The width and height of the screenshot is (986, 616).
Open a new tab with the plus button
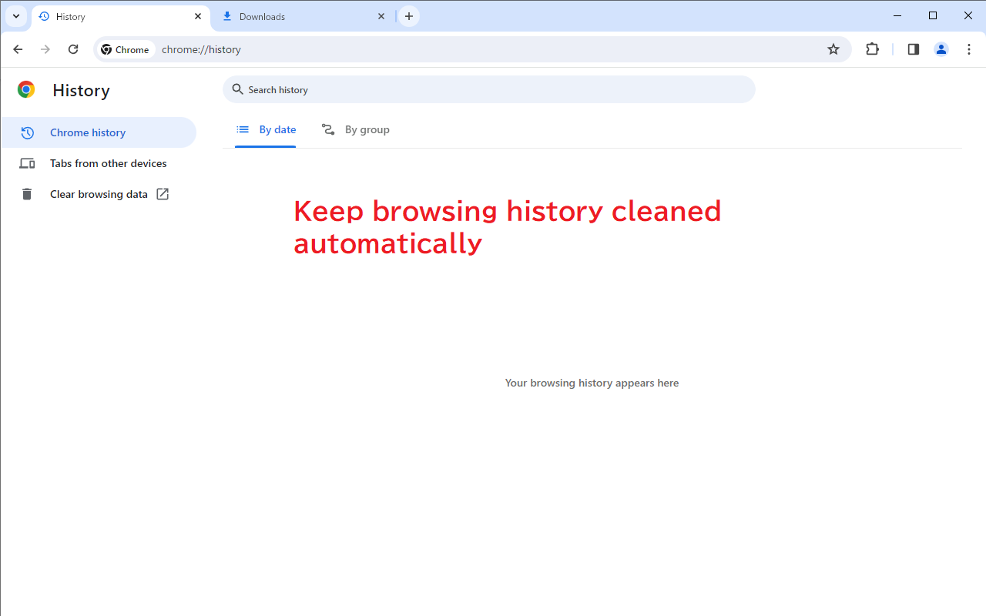(x=408, y=15)
